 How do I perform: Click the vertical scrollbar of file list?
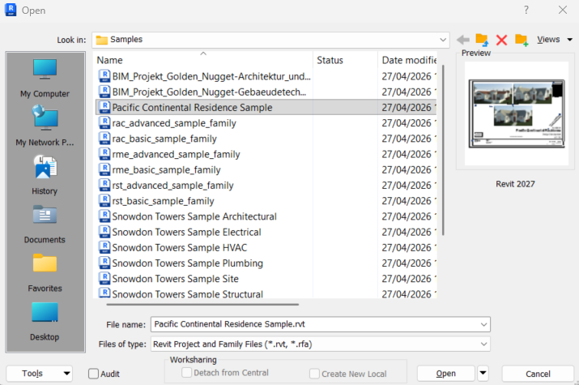[443, 151]
